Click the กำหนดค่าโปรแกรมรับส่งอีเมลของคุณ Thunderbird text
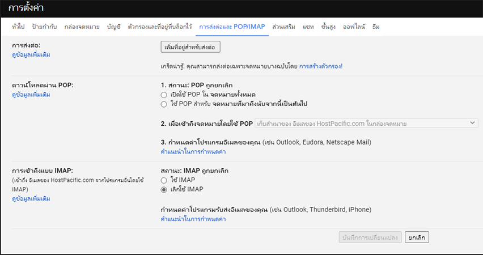The width and height of the screenshot is (483, 255). click(x=266, y=210)
